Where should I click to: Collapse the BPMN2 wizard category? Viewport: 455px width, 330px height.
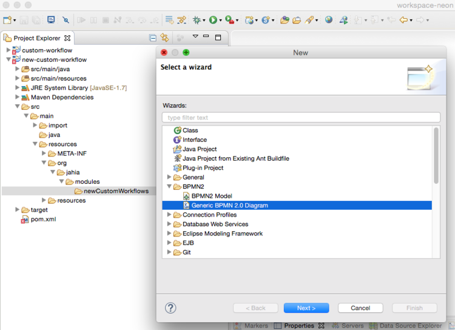tap(169, 186)
